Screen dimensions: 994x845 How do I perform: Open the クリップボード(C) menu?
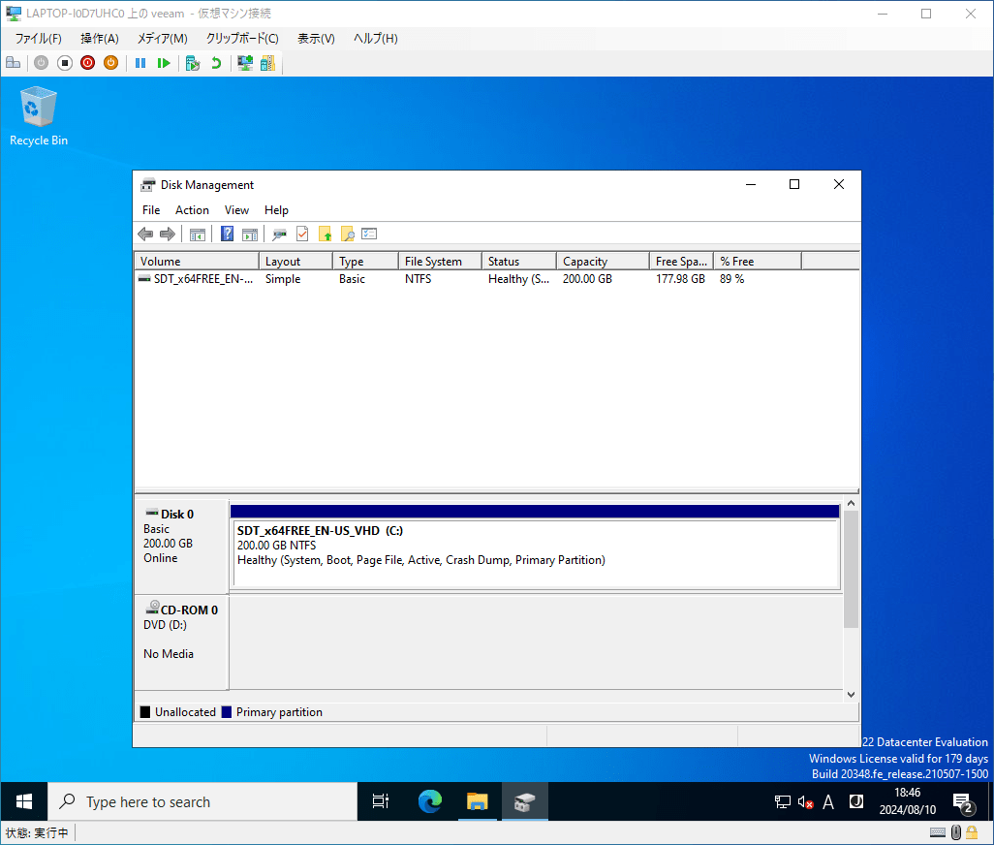click(x=242, y=38)
